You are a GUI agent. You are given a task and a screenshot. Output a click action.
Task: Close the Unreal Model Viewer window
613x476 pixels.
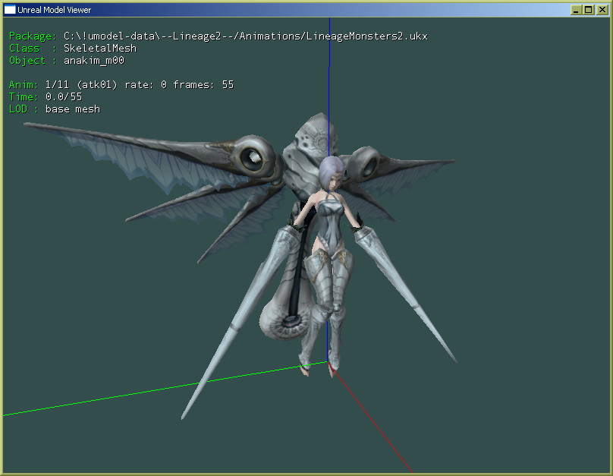(x=602, y=10)
